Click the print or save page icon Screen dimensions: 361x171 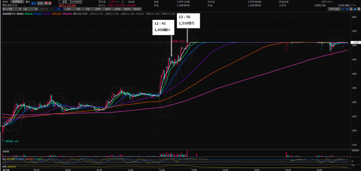pos(359,9)
